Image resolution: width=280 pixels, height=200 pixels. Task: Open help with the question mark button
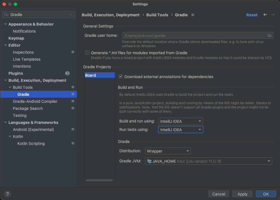click(8, 194)
